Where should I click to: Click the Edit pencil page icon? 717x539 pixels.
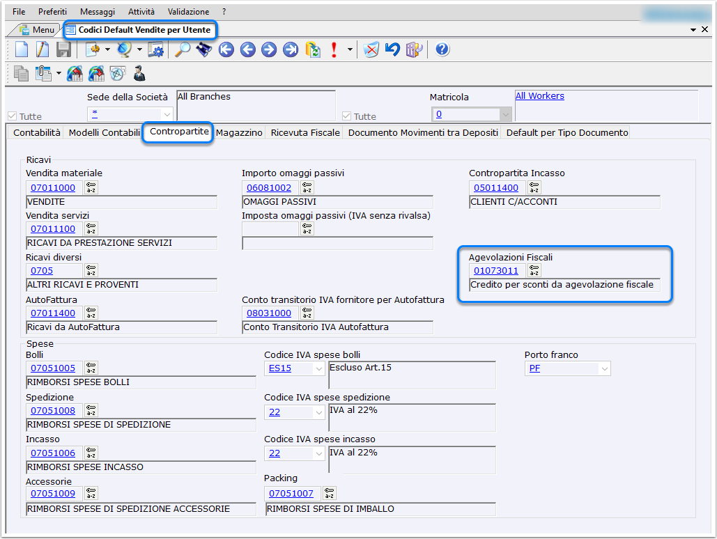pyautogui.click(x=43, y=49)
